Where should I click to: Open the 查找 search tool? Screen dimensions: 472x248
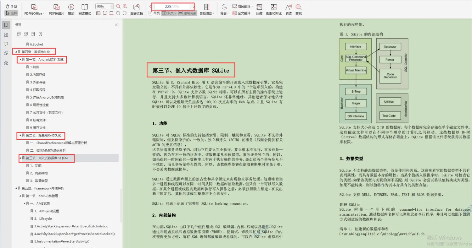coord(299,10)
